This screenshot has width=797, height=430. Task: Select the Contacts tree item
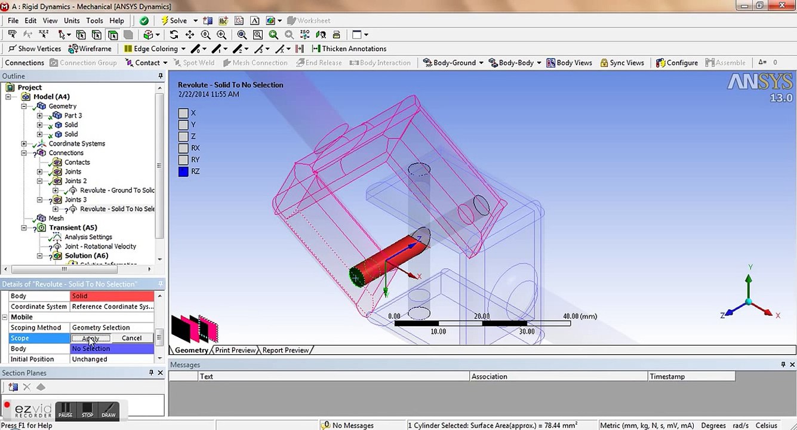77,162
